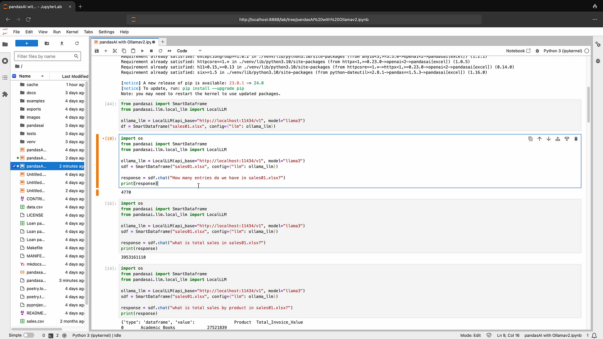This screenshot has height=339, width=603.
Task: Click the cut cell scissors icon
Action: pyautogui.click(x=115, y=51)
